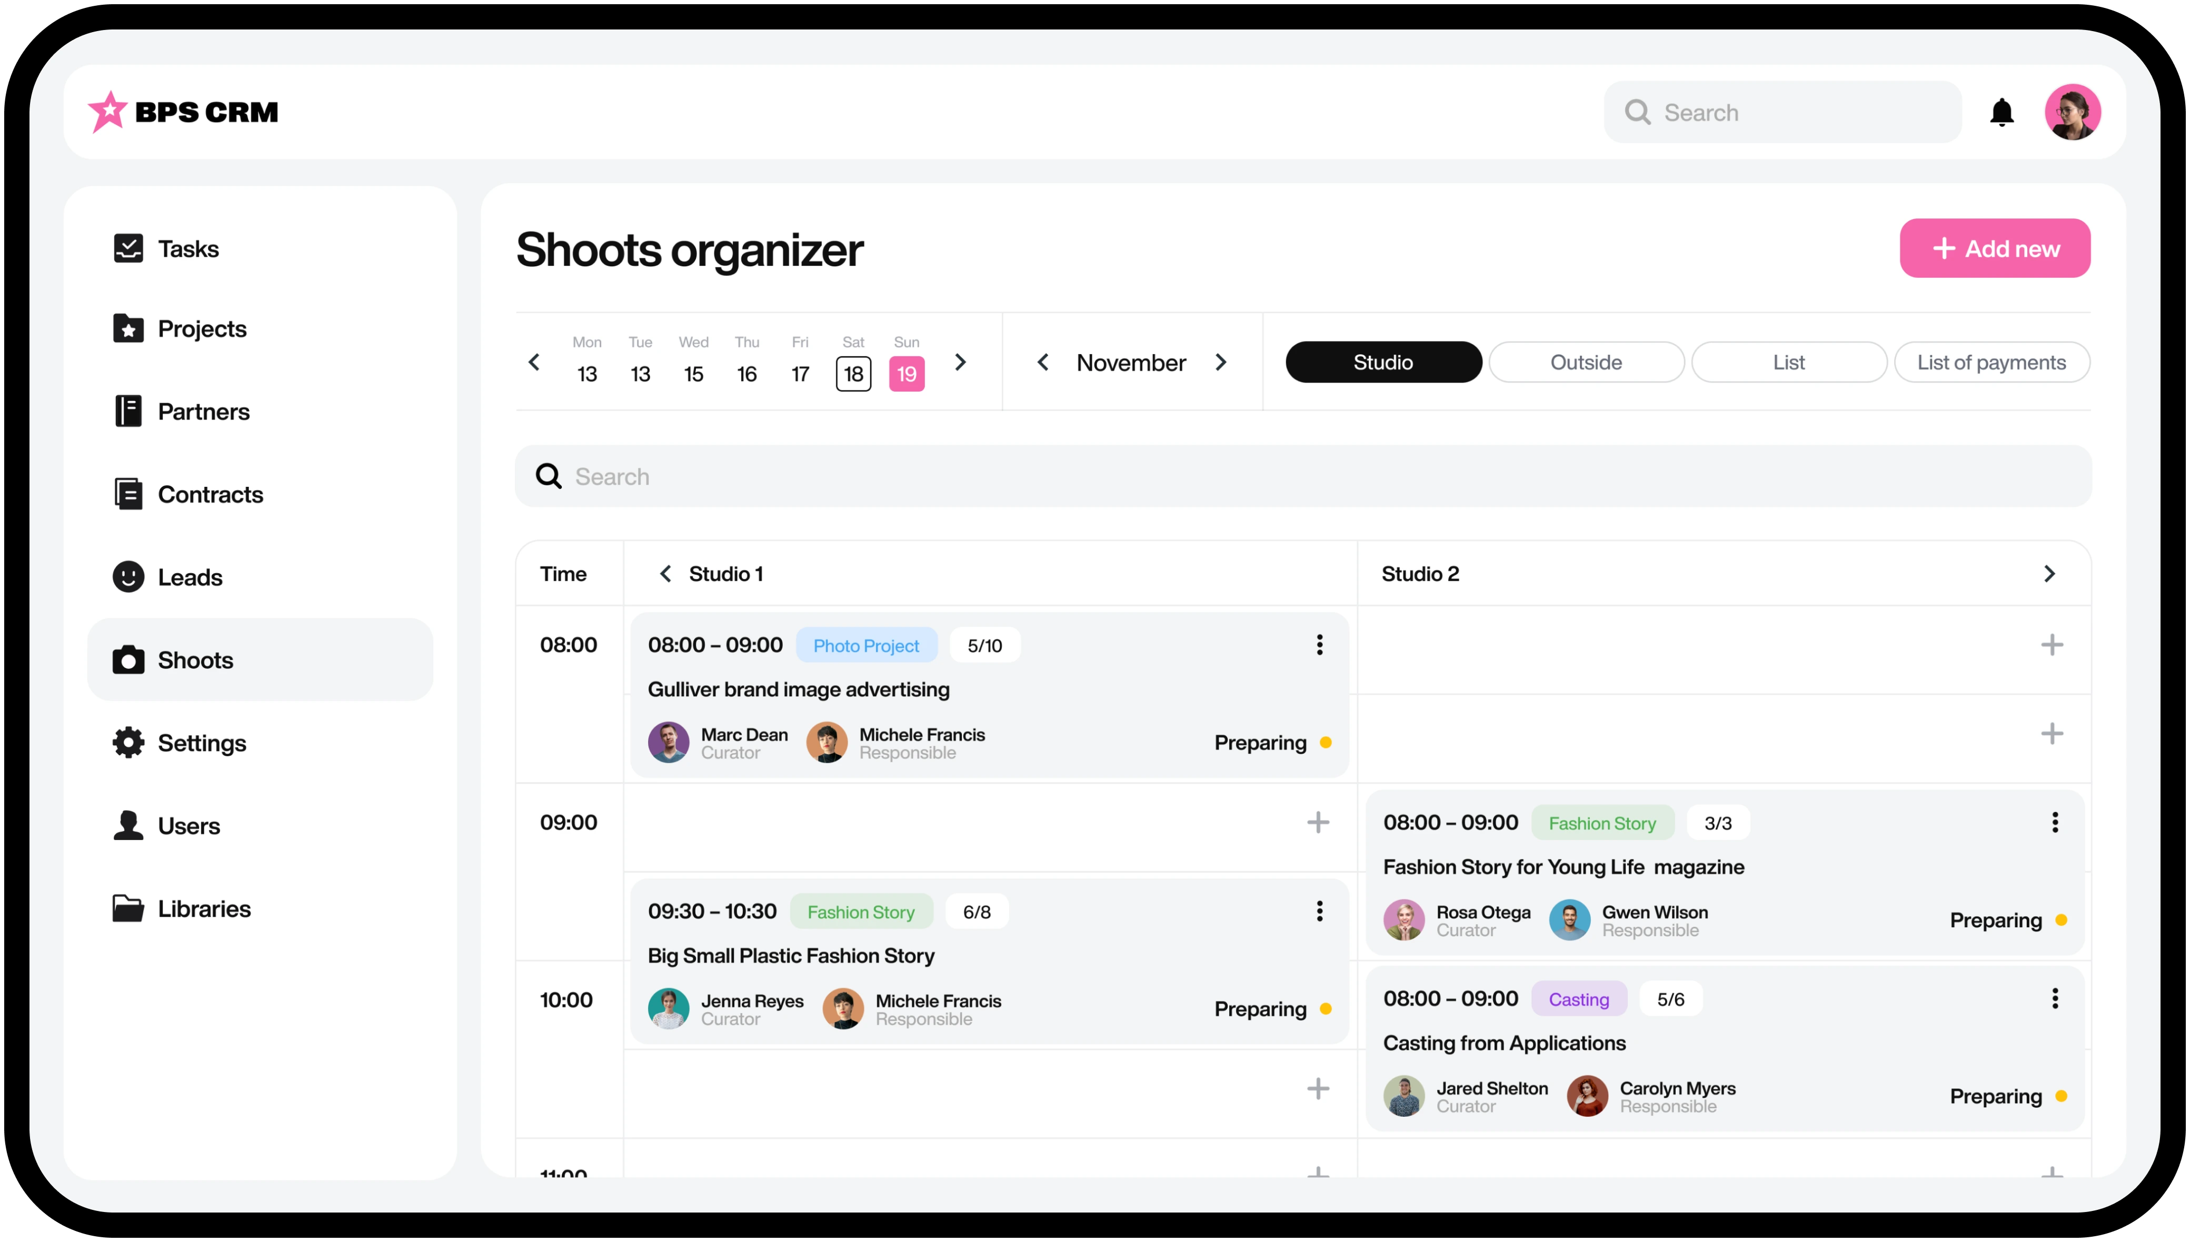This screenshot has width=2190, height=1242.
Task: Open Tasks in the sidebar
Action: [260, 248]
